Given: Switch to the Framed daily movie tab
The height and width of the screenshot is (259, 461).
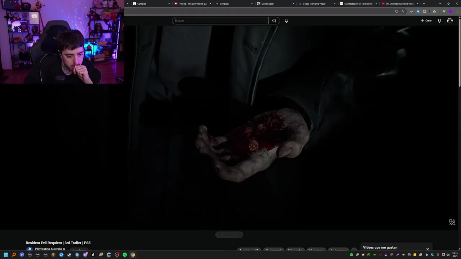Looking at the screenshot, I should (x=193, y=4).
